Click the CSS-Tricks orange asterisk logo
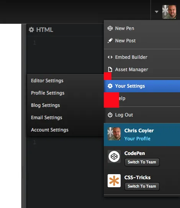180x208 pixels. [114, 181]
